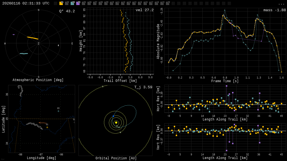Image resolution: width=287 pixels, height=161 pixels.
Task: Select the blue Earth dot on orbit
Action: click(114, 116)
